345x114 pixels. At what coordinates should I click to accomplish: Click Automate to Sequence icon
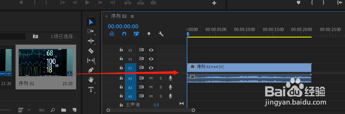[x=42, y=110]
